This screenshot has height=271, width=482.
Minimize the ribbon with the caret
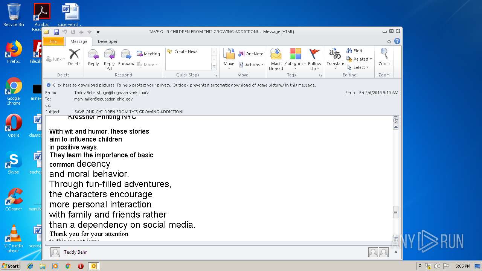pyautogui.click(x=389, y=41)
